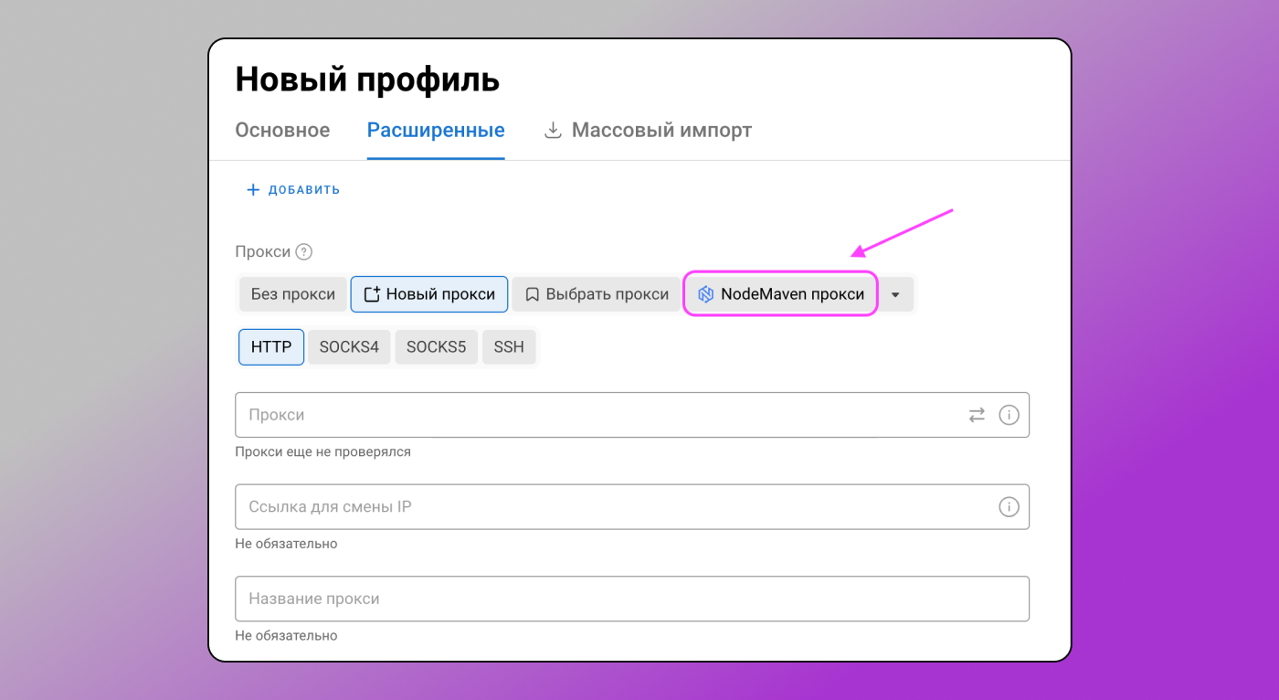Select the SOCKS5 protocol option
The height and width of the screenshot is (700, 1279).
pyautogui.click(x=436, y=347)
